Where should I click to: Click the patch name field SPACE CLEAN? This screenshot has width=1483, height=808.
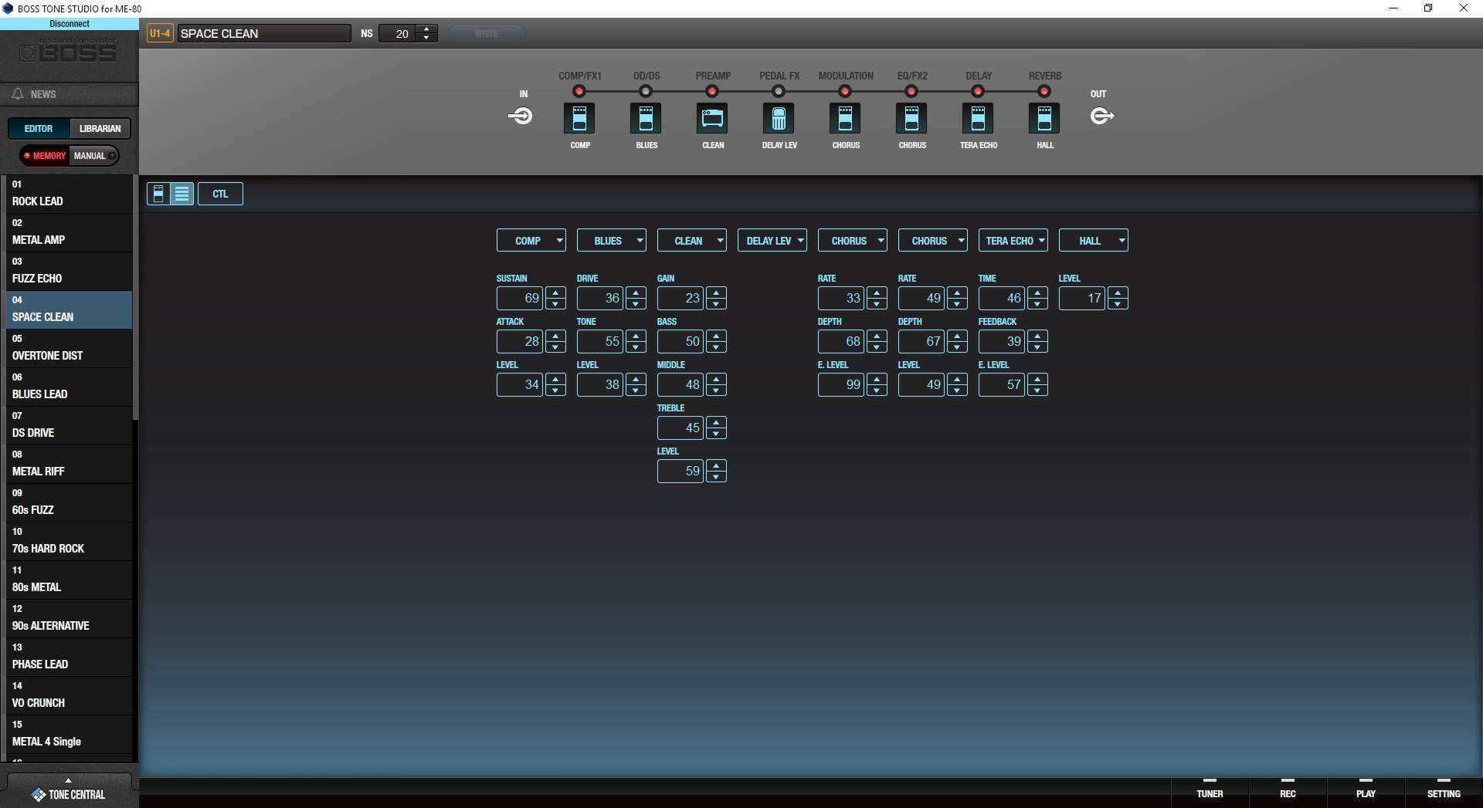tap(263, 33)
